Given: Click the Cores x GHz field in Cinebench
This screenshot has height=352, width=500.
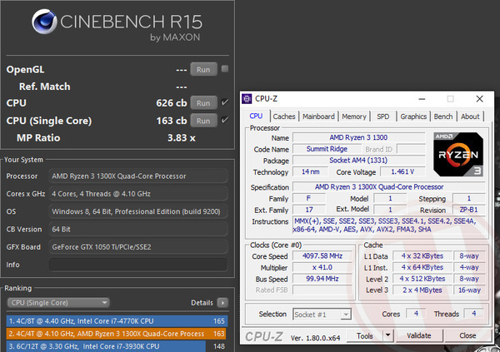Looking at the screenshot, I should pos(138,194).
